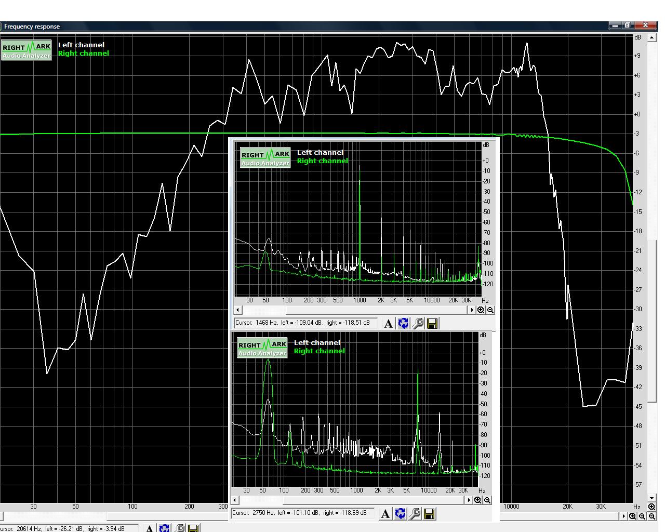This screenshot has height=532, width=665.
Task: Click the "Left channel" legend label in the upper inset graph
Action: click(x=320, y=153)
